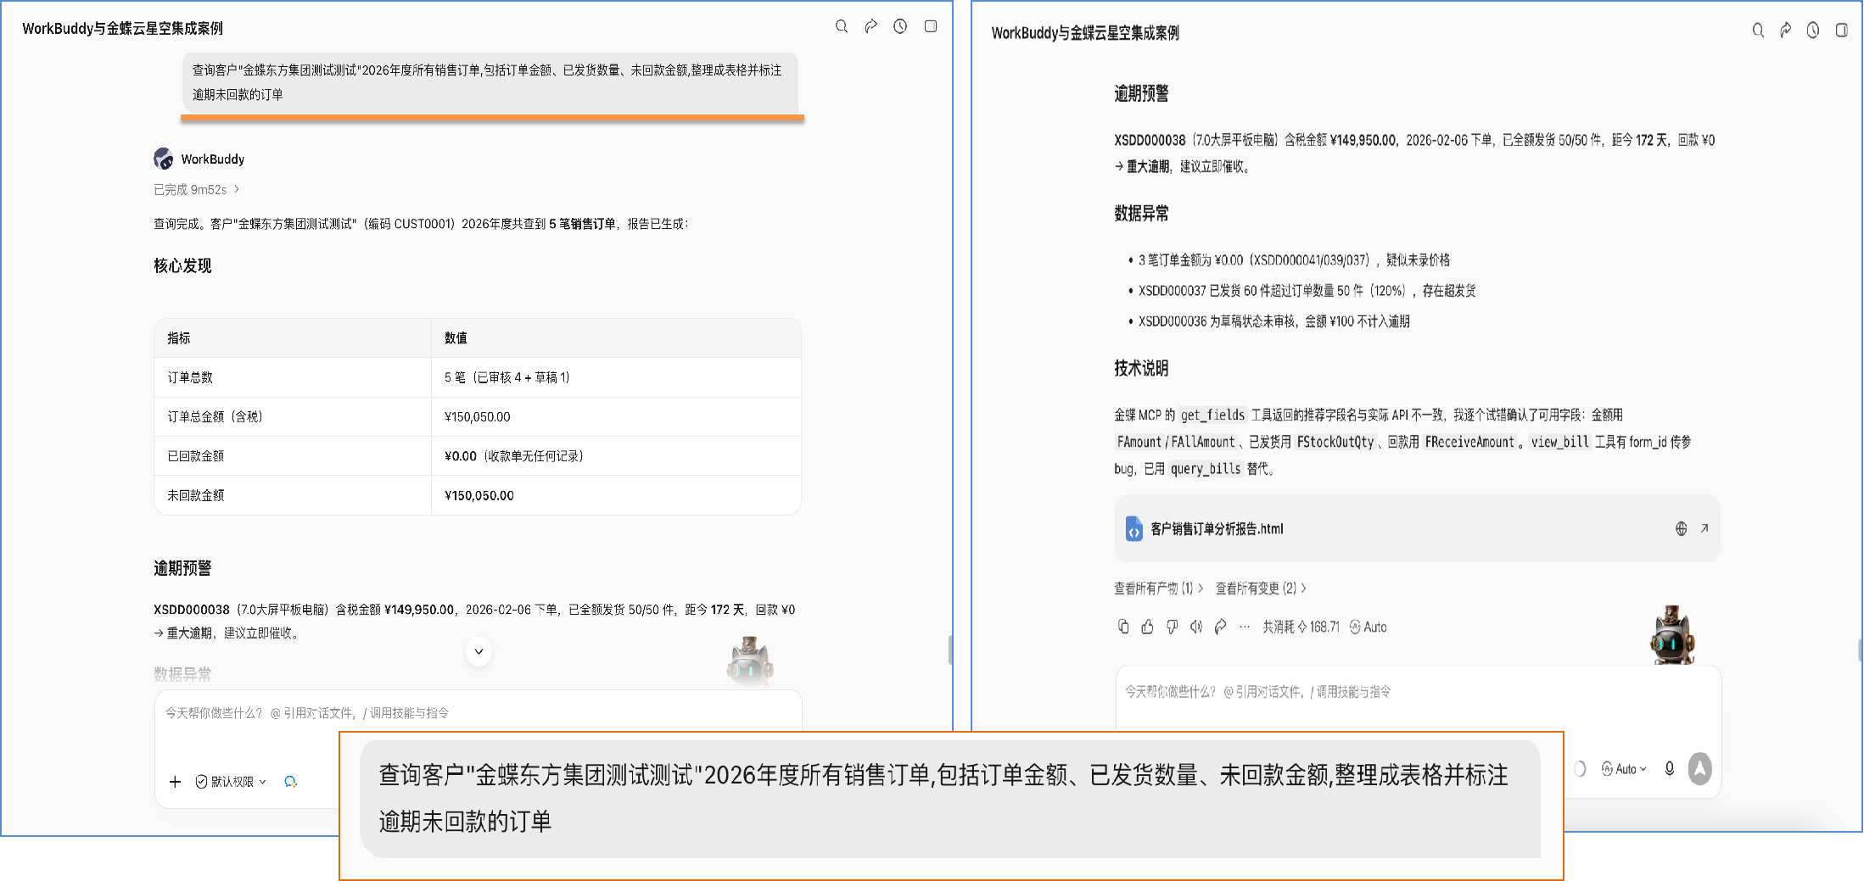Open the Auto model dropdown in right input box
Image resolution: width=1864 pixels, height=881 pixels.
[1624, 769]
